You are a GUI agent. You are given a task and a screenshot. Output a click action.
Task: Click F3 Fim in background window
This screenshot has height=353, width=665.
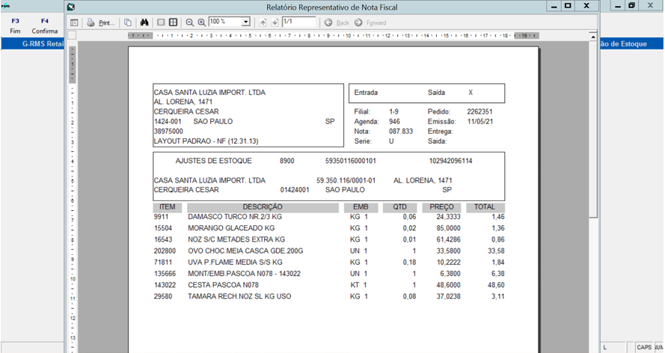tap(15, 26)
